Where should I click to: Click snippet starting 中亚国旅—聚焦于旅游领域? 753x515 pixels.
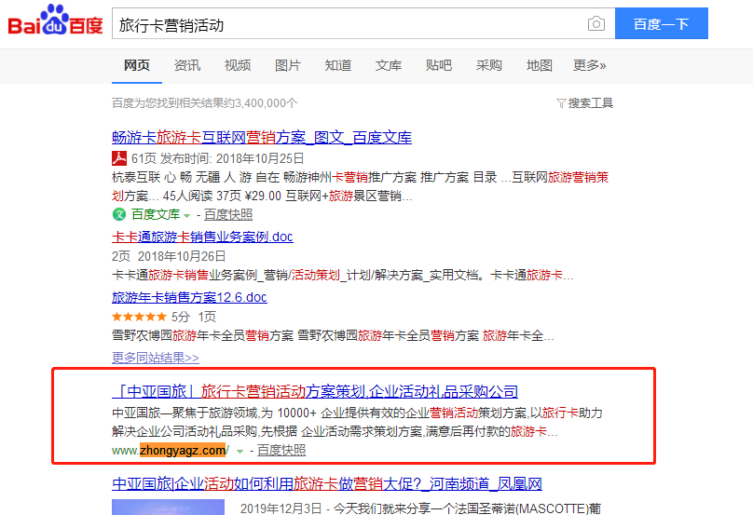pos(357,423)
